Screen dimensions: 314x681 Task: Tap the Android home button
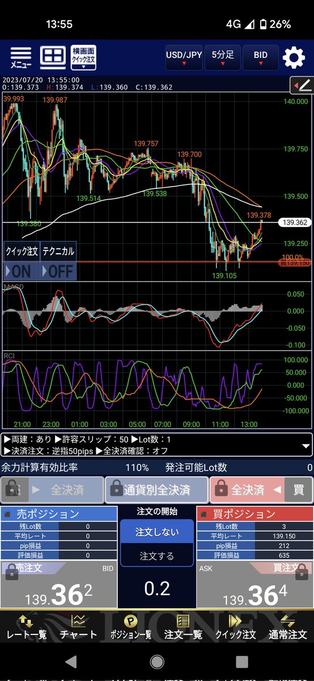pyautogui.click(x=157, y=662)
